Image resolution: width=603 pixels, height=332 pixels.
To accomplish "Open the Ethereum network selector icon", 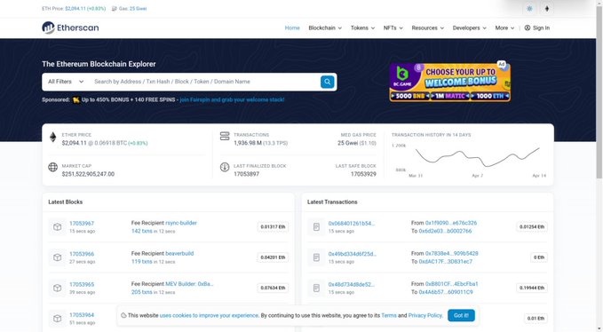I will tap(547, 9).
